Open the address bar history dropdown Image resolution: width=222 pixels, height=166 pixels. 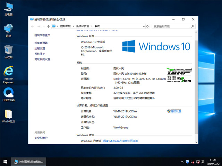(144, 26)
